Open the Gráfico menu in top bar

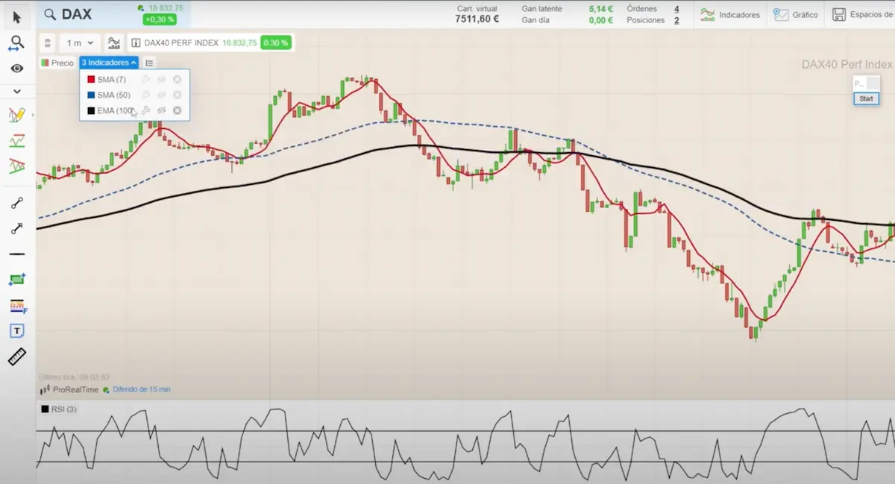pyautogui.click(x=796, y=15)
